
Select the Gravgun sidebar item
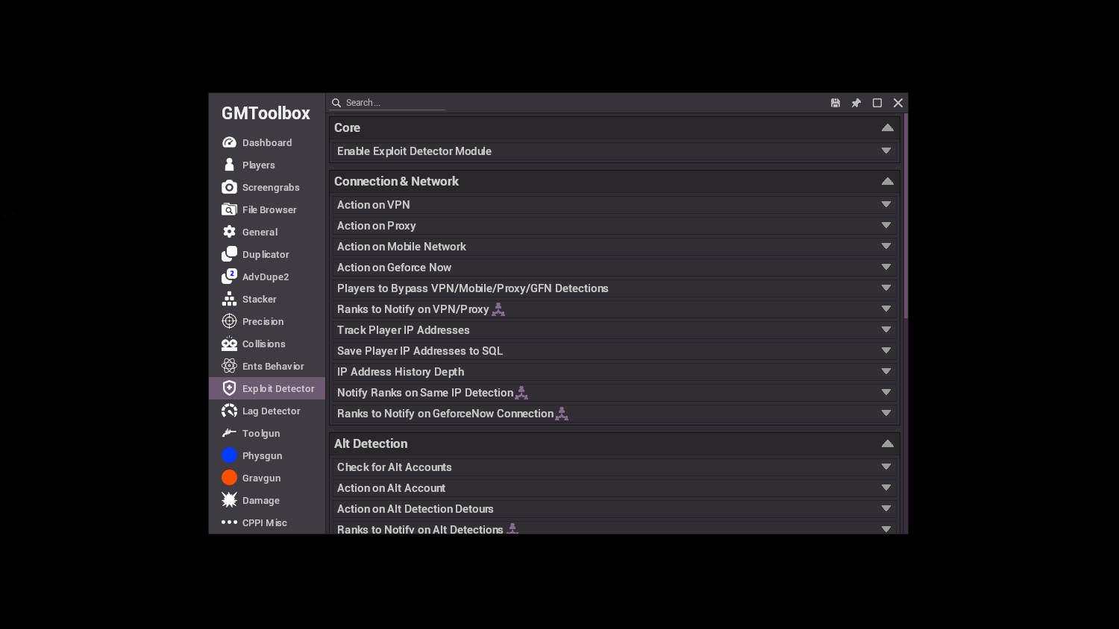coord(267,478)
